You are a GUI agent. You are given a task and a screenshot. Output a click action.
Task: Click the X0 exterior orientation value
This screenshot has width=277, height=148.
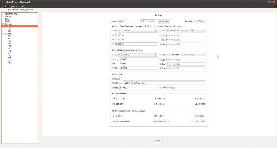tap(121, 121)
